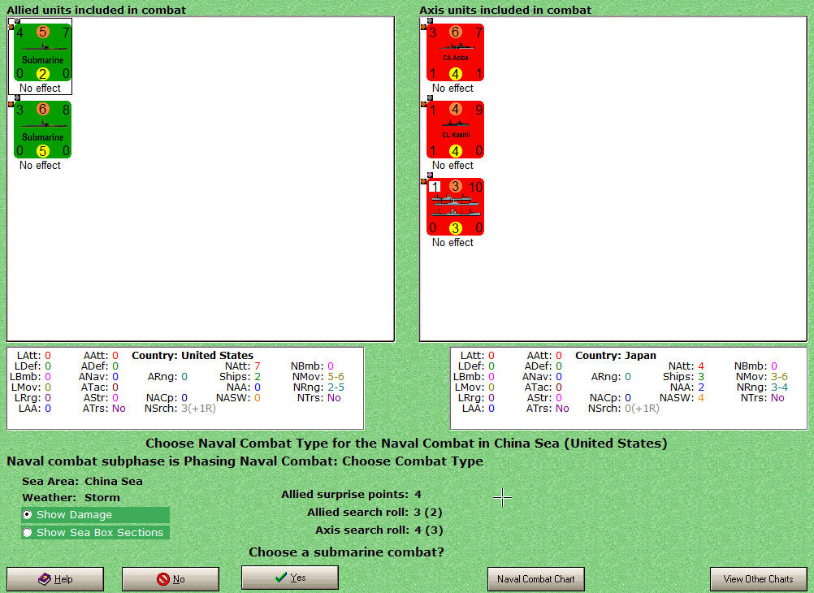Click United States NMov value 5-6
Screen dimensions: 814x593
(336, 377)
